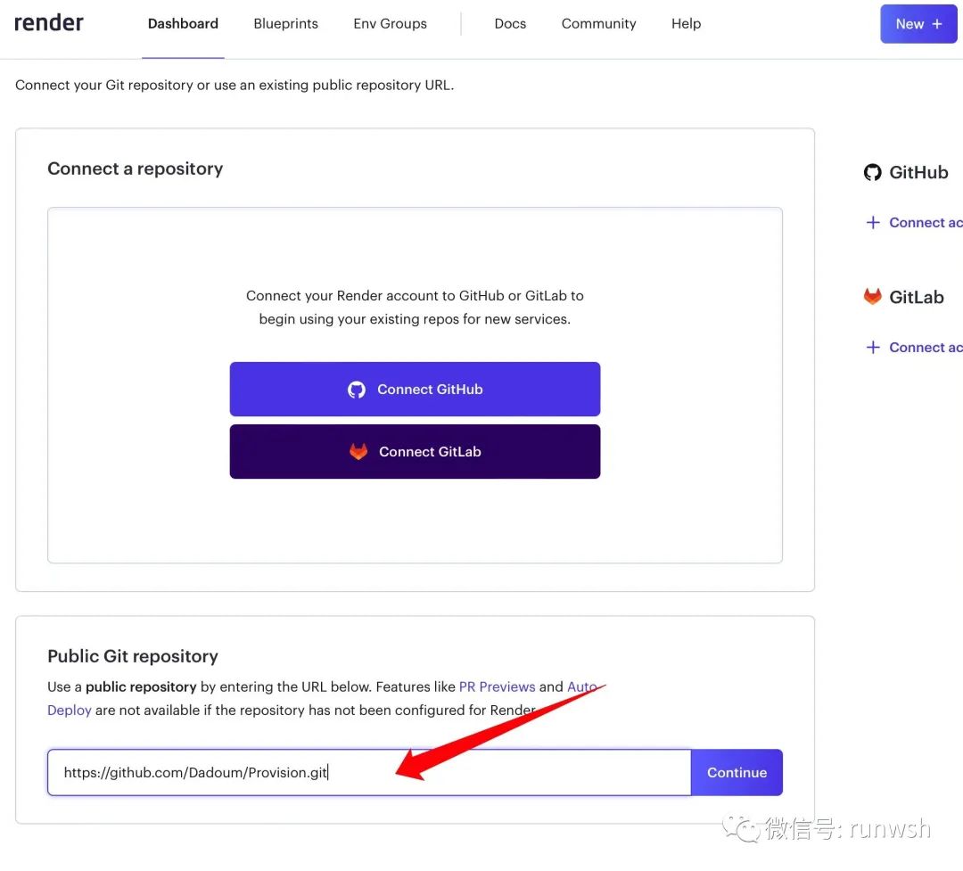This screenshot has height=871, width=963.
Task: Focus the public repository URL field
Action: 369,772
